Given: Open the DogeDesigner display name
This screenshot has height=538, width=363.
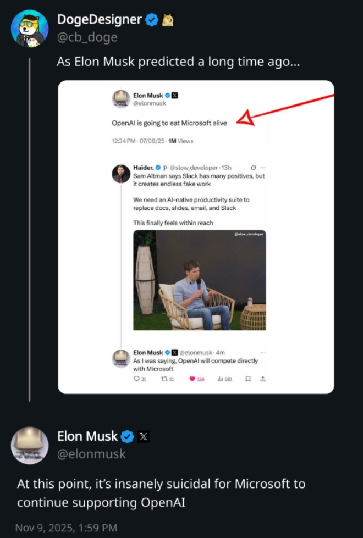Looking at the screenshot, I should tap(100, 20).
